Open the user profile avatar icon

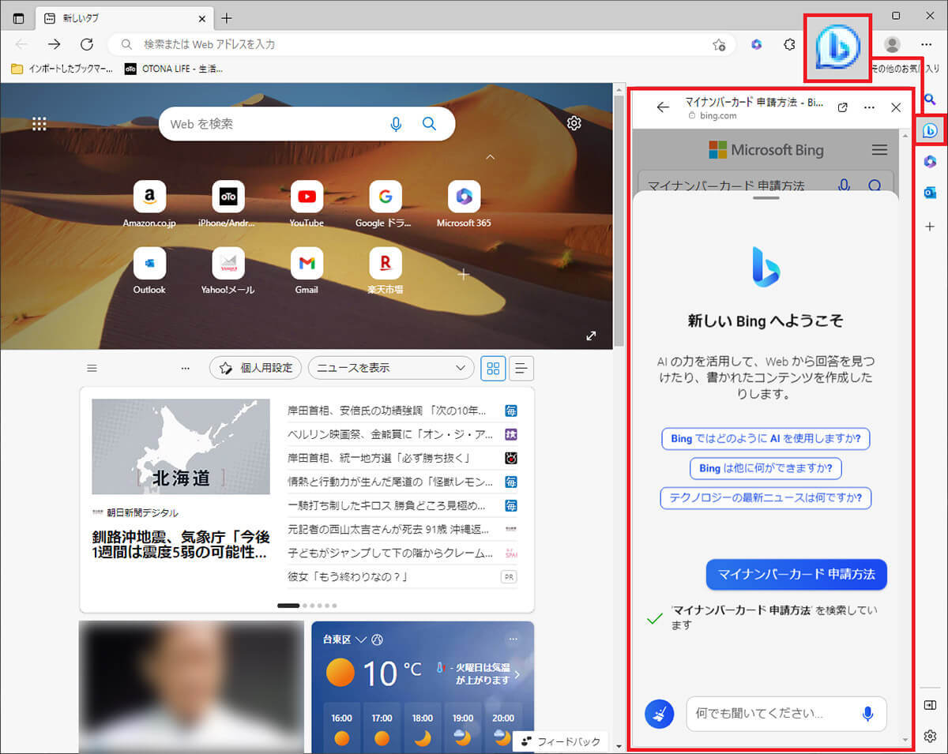(x=892, y=44)
